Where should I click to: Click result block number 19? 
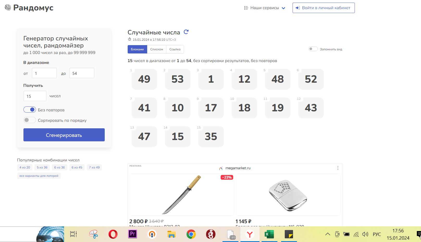pos(278,108)
